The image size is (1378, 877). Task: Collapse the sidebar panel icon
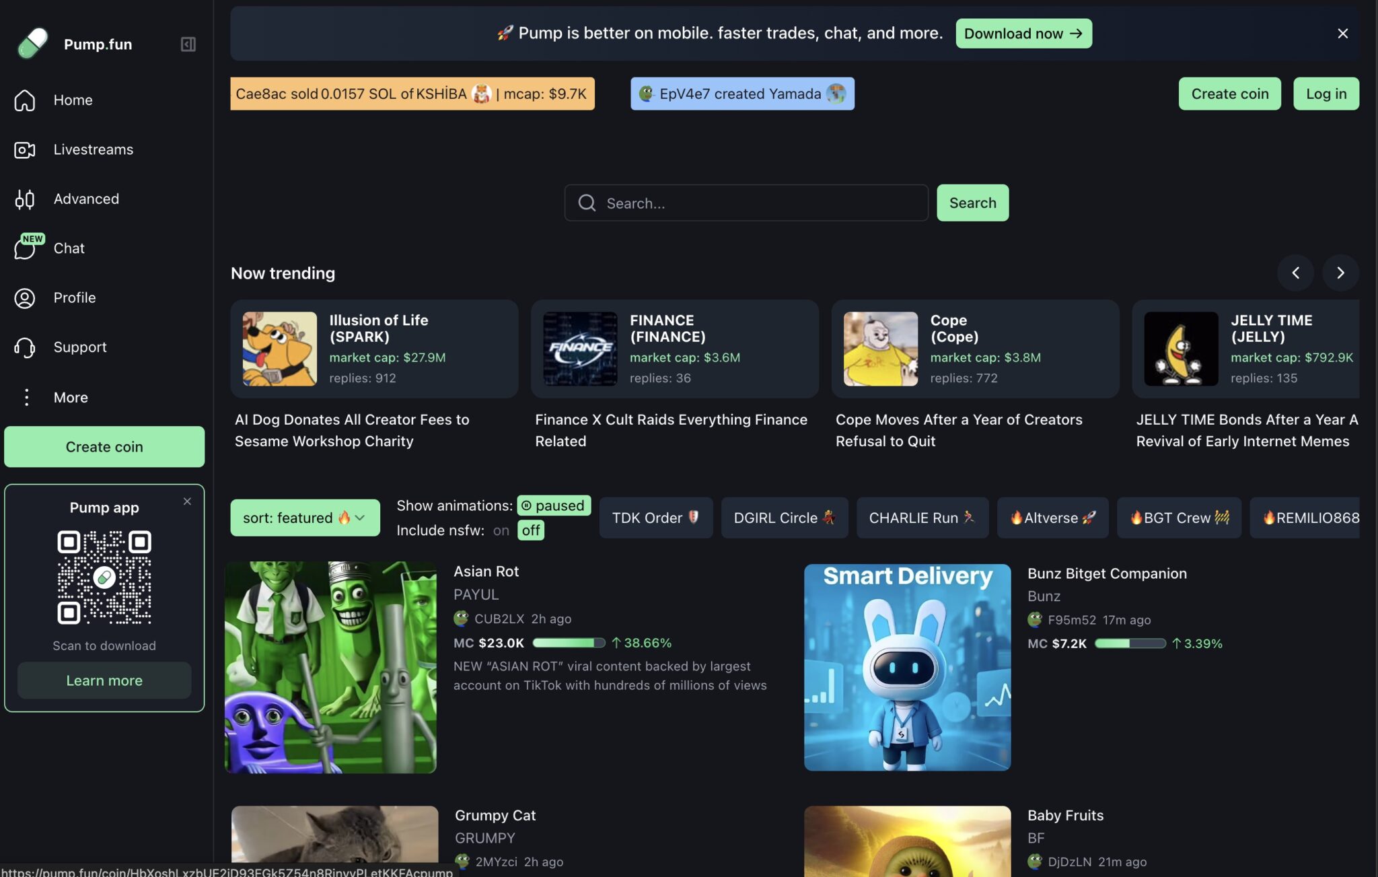[188, 44]
